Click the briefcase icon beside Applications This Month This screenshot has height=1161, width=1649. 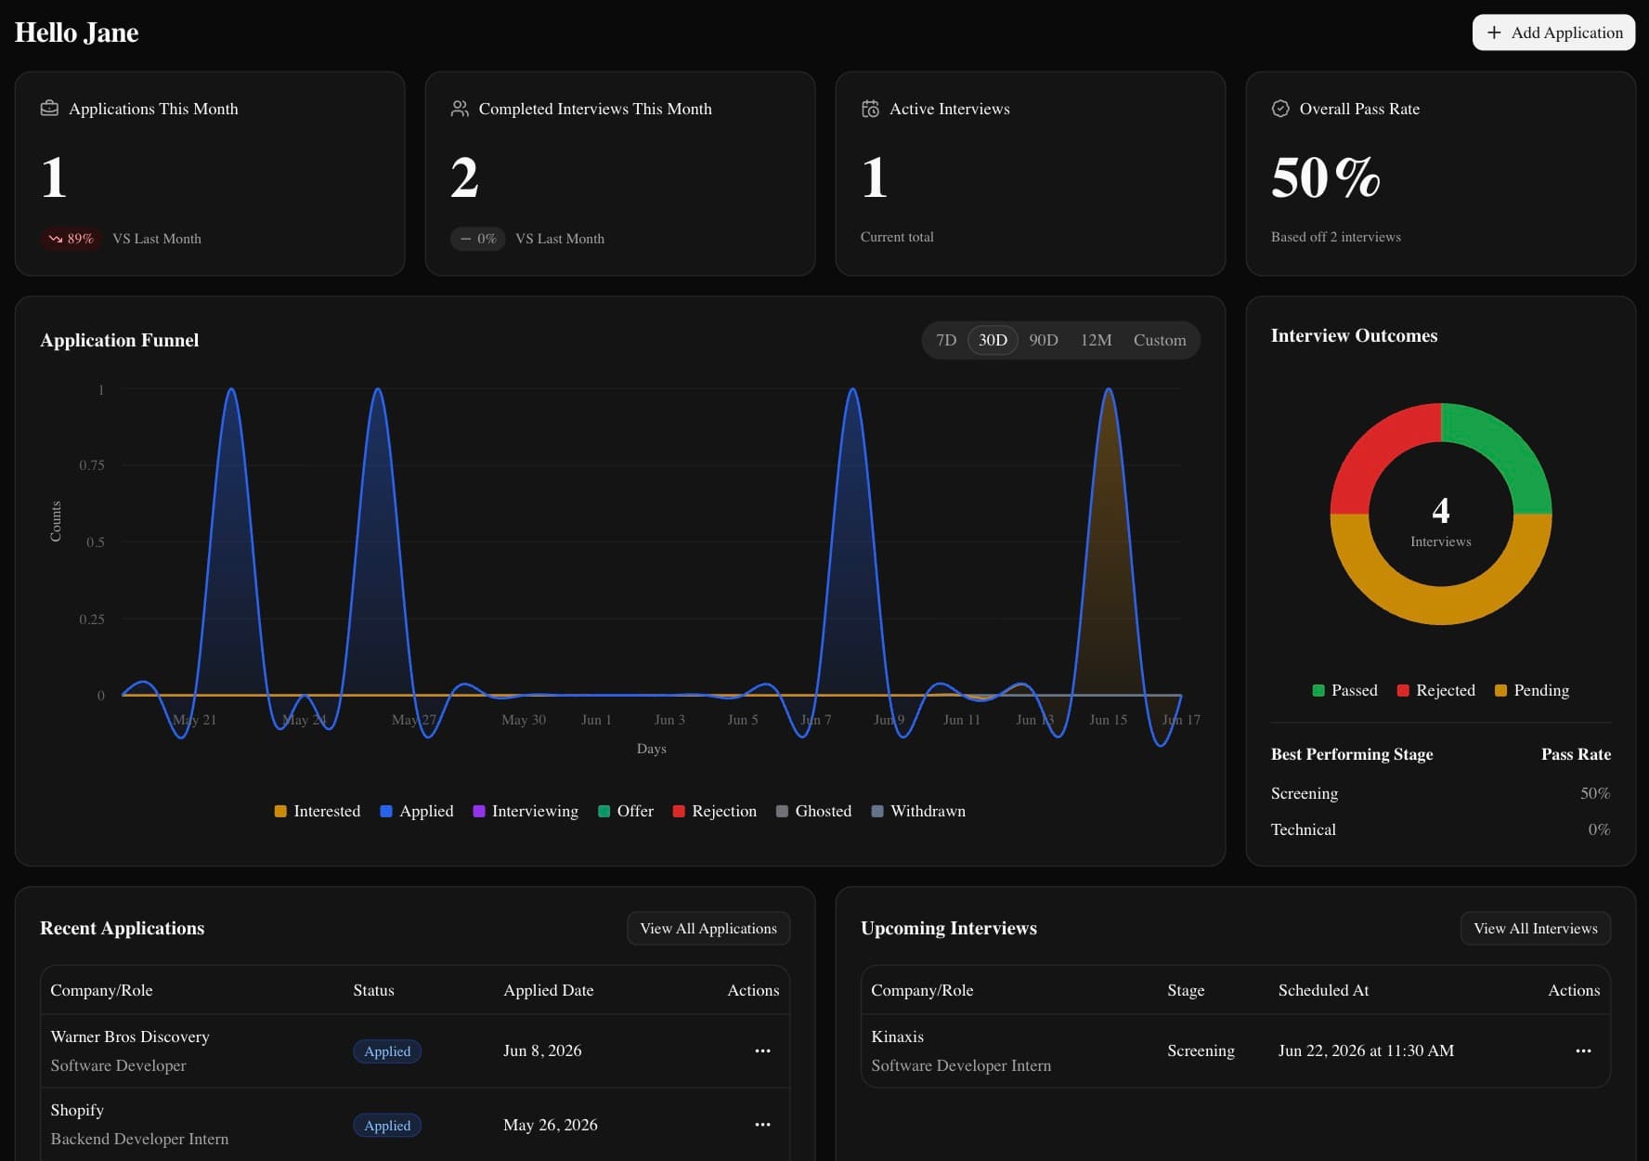(x=49, y=109)
